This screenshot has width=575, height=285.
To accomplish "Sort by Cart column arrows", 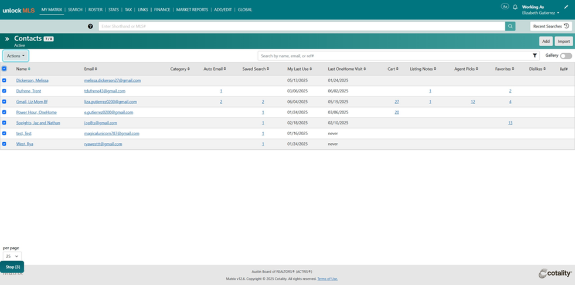I will click(x=397, y=69).
